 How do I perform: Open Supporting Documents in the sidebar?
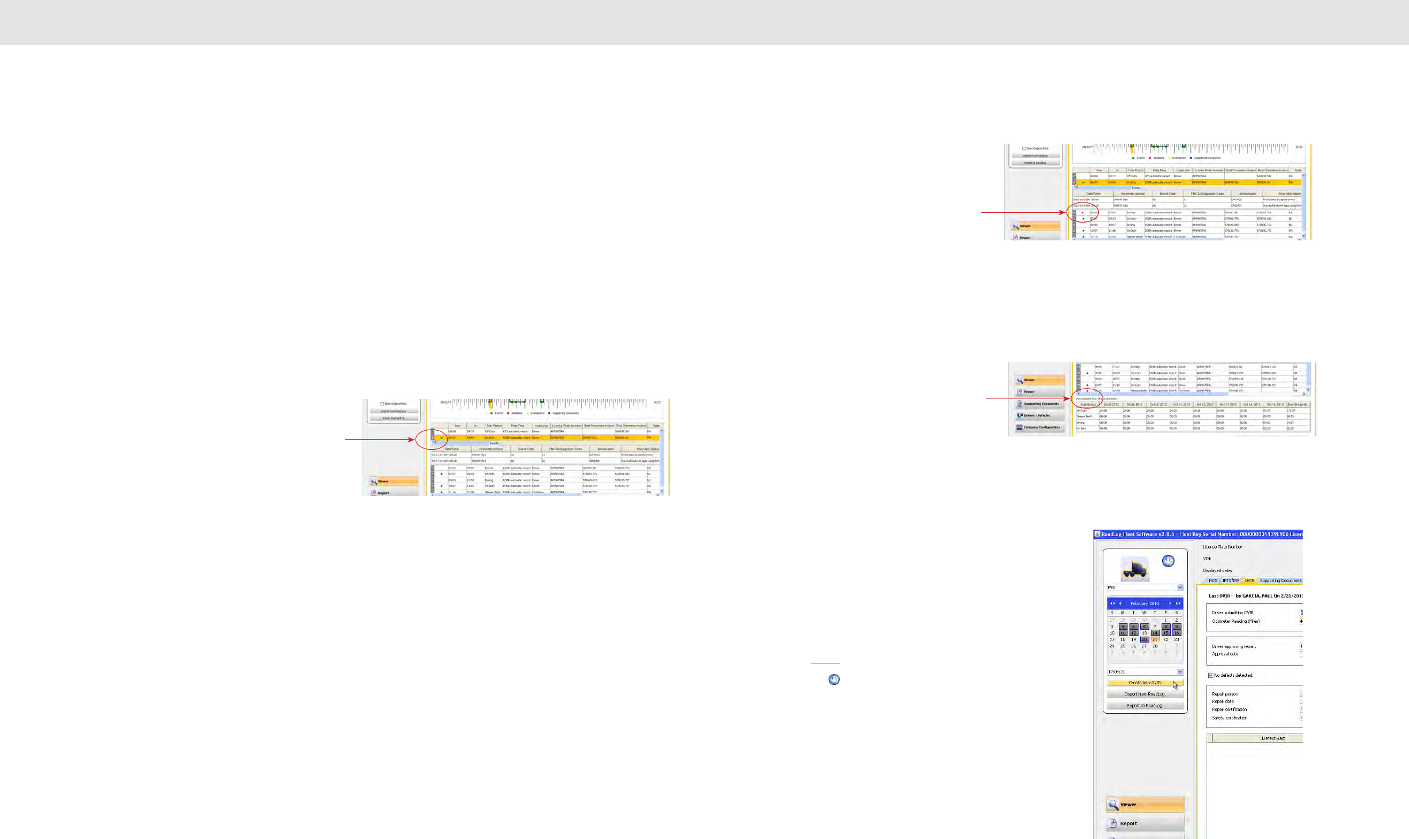click(x=1040, y=404)
